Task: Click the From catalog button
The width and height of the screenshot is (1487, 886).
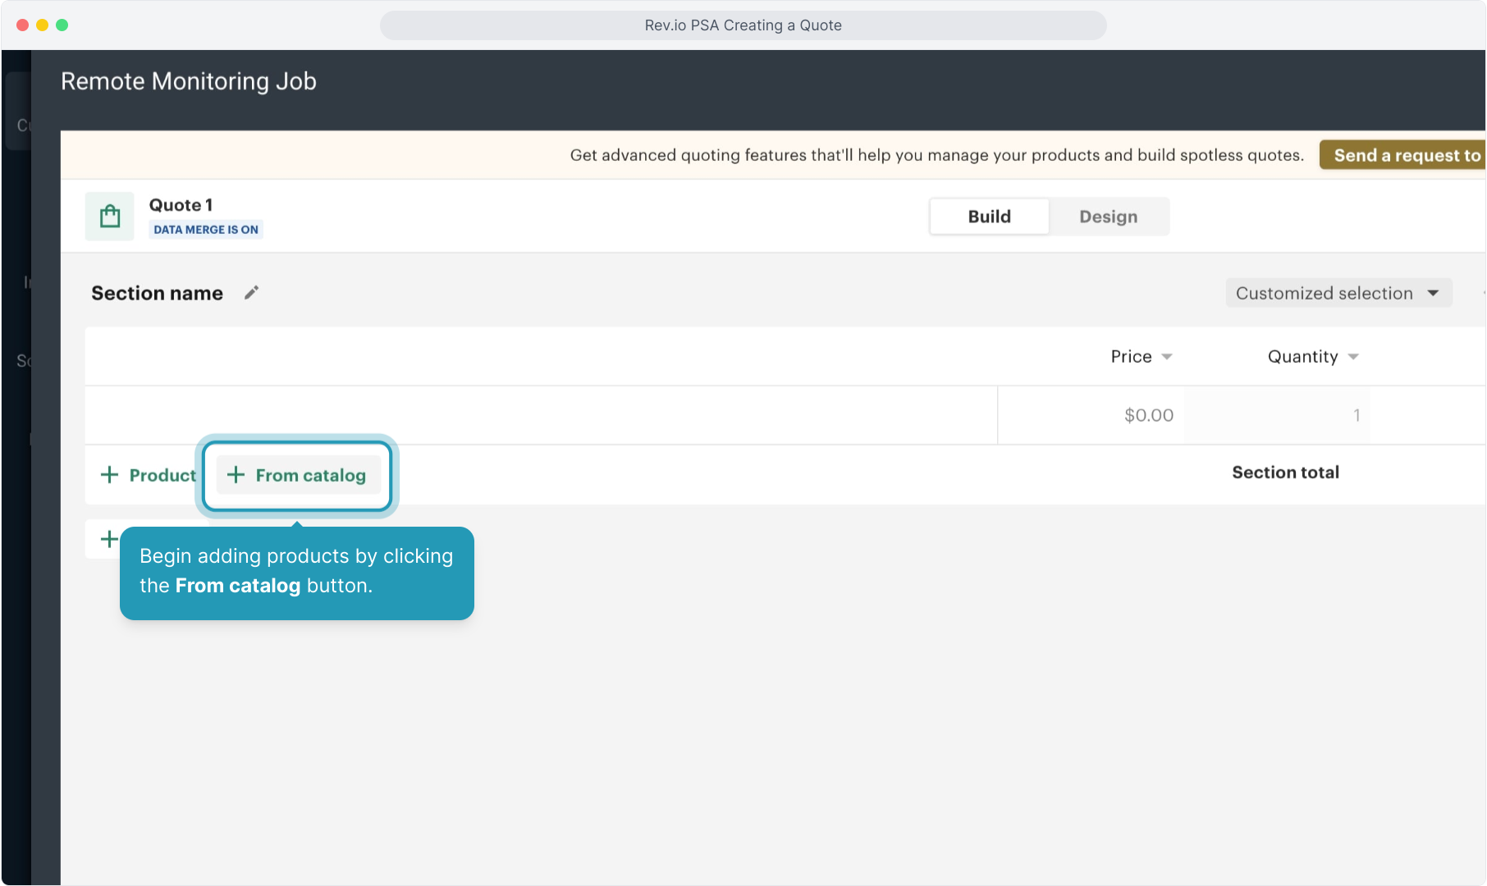Action: coord(297,475)
